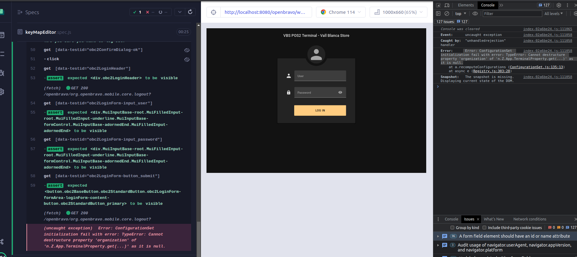The width and height of the screenshot is (577, 257).
Task: Open the All levels log filter dropdown
Action: (x=553, y=14)
